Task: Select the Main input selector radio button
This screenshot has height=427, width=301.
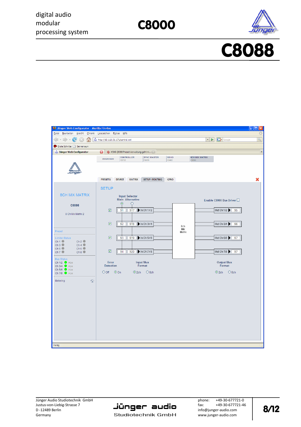Action: pos(122,204)
